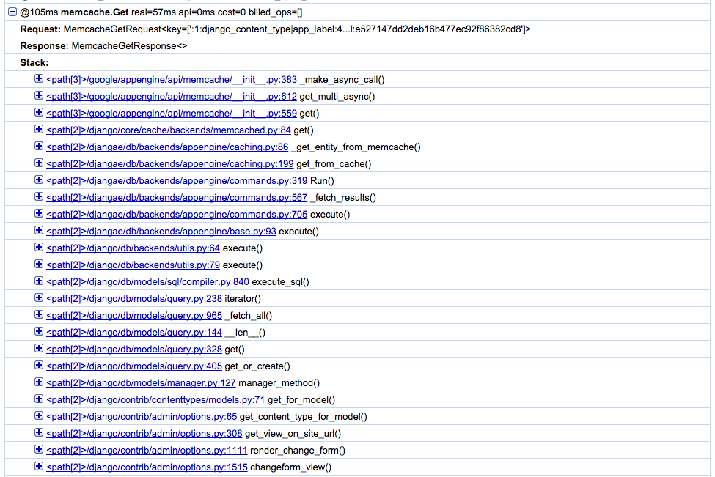Open the models/query.py:328 source link
This screenshot has width=715, height=477.
[134, 350]
